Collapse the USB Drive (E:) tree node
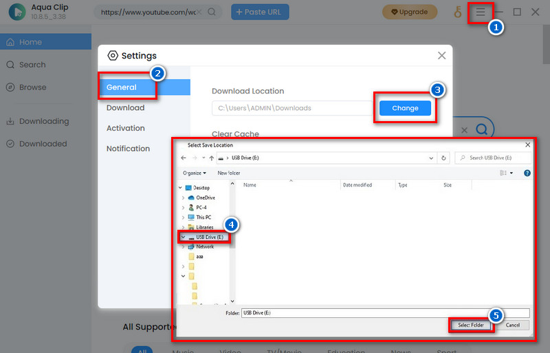Screen dimensions: 550x353 click(x=182, y=237)
